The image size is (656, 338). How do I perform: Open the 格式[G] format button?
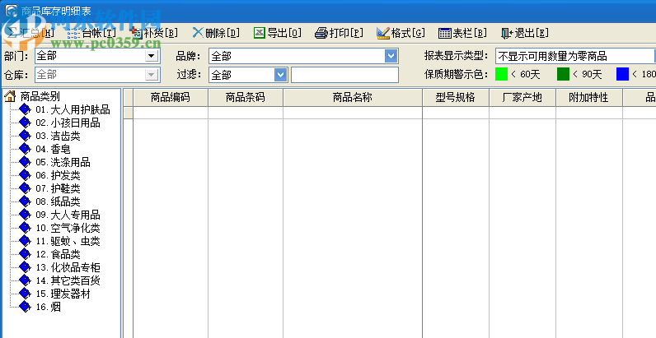coord(401,33)
